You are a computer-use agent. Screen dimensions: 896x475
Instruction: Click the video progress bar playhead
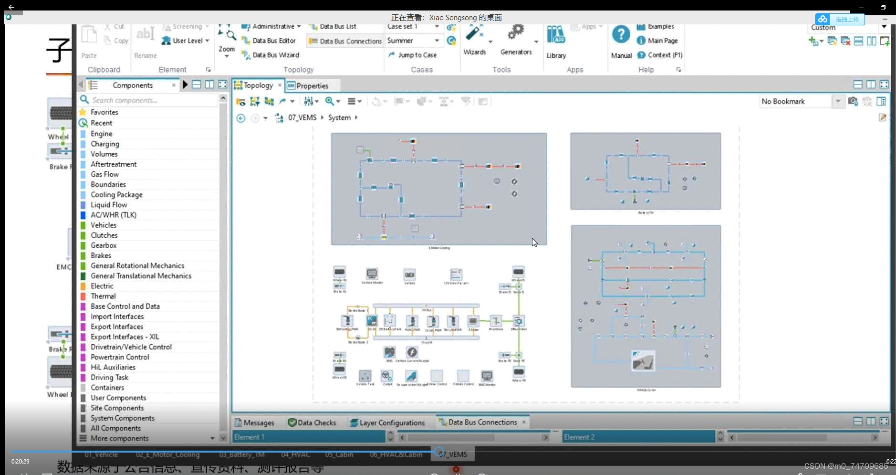tap(439, 452)
